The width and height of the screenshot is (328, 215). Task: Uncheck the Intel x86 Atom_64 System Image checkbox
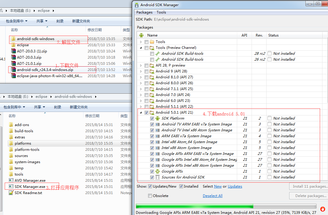coord(152,142)
